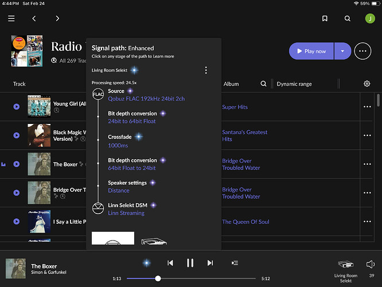Search within the Album column

click(263, 84)
